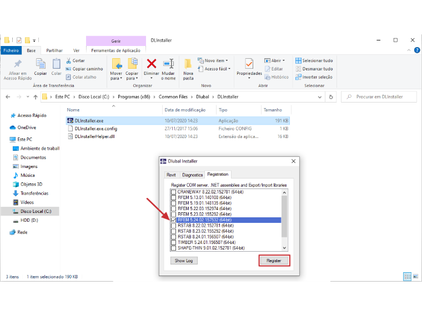Viewport: 422px width, 316px height.
Task: Click the Copiar ribbon icon
Action: (41, 64)
